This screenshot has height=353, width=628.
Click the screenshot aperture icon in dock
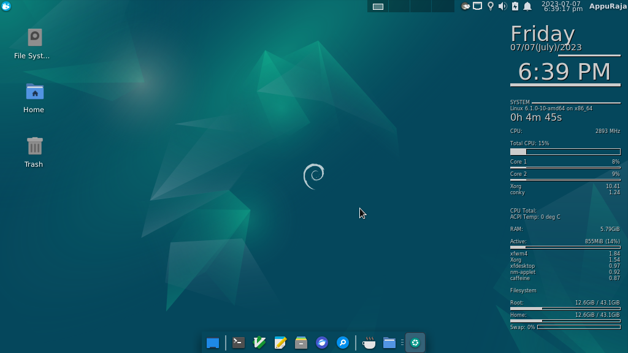click(x=415, y=343)
